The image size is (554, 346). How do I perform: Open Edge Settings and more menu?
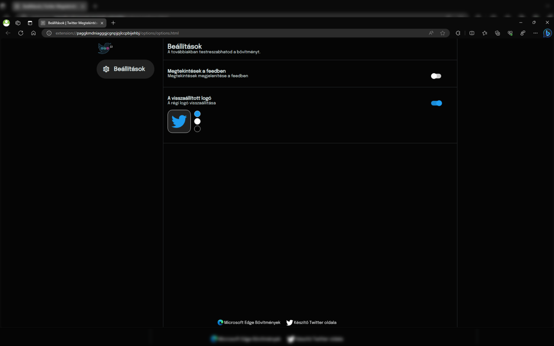535,33
